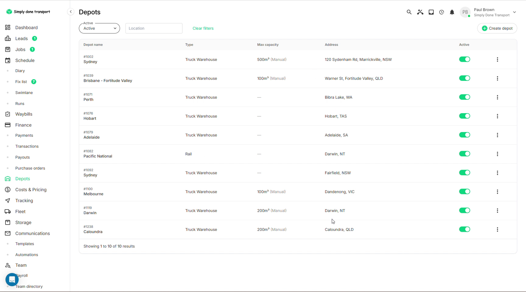Open the Fleet section
526x292 pixels.
20,211
